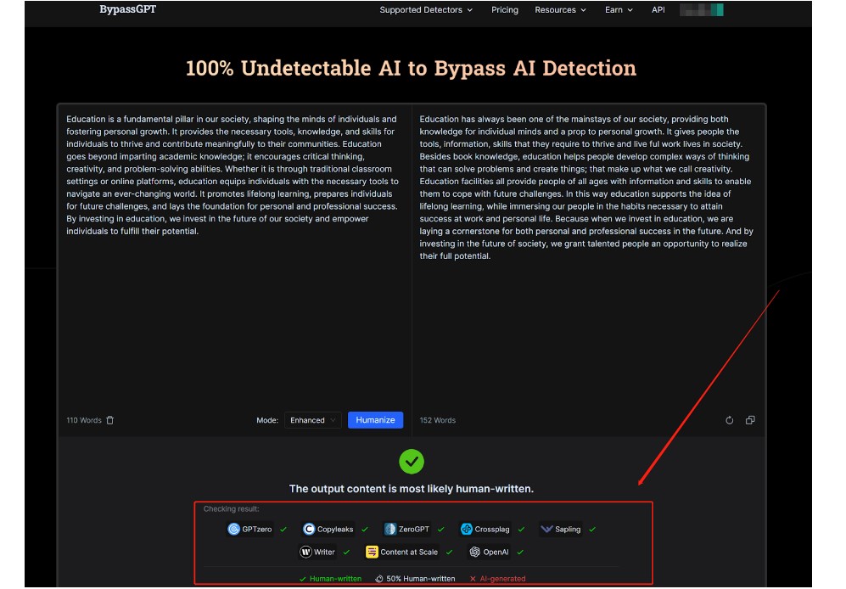Click the green check beside Crossplag
Image resolution: width=846 pixels, height=589 pixels.
click(x=521, y=529)
